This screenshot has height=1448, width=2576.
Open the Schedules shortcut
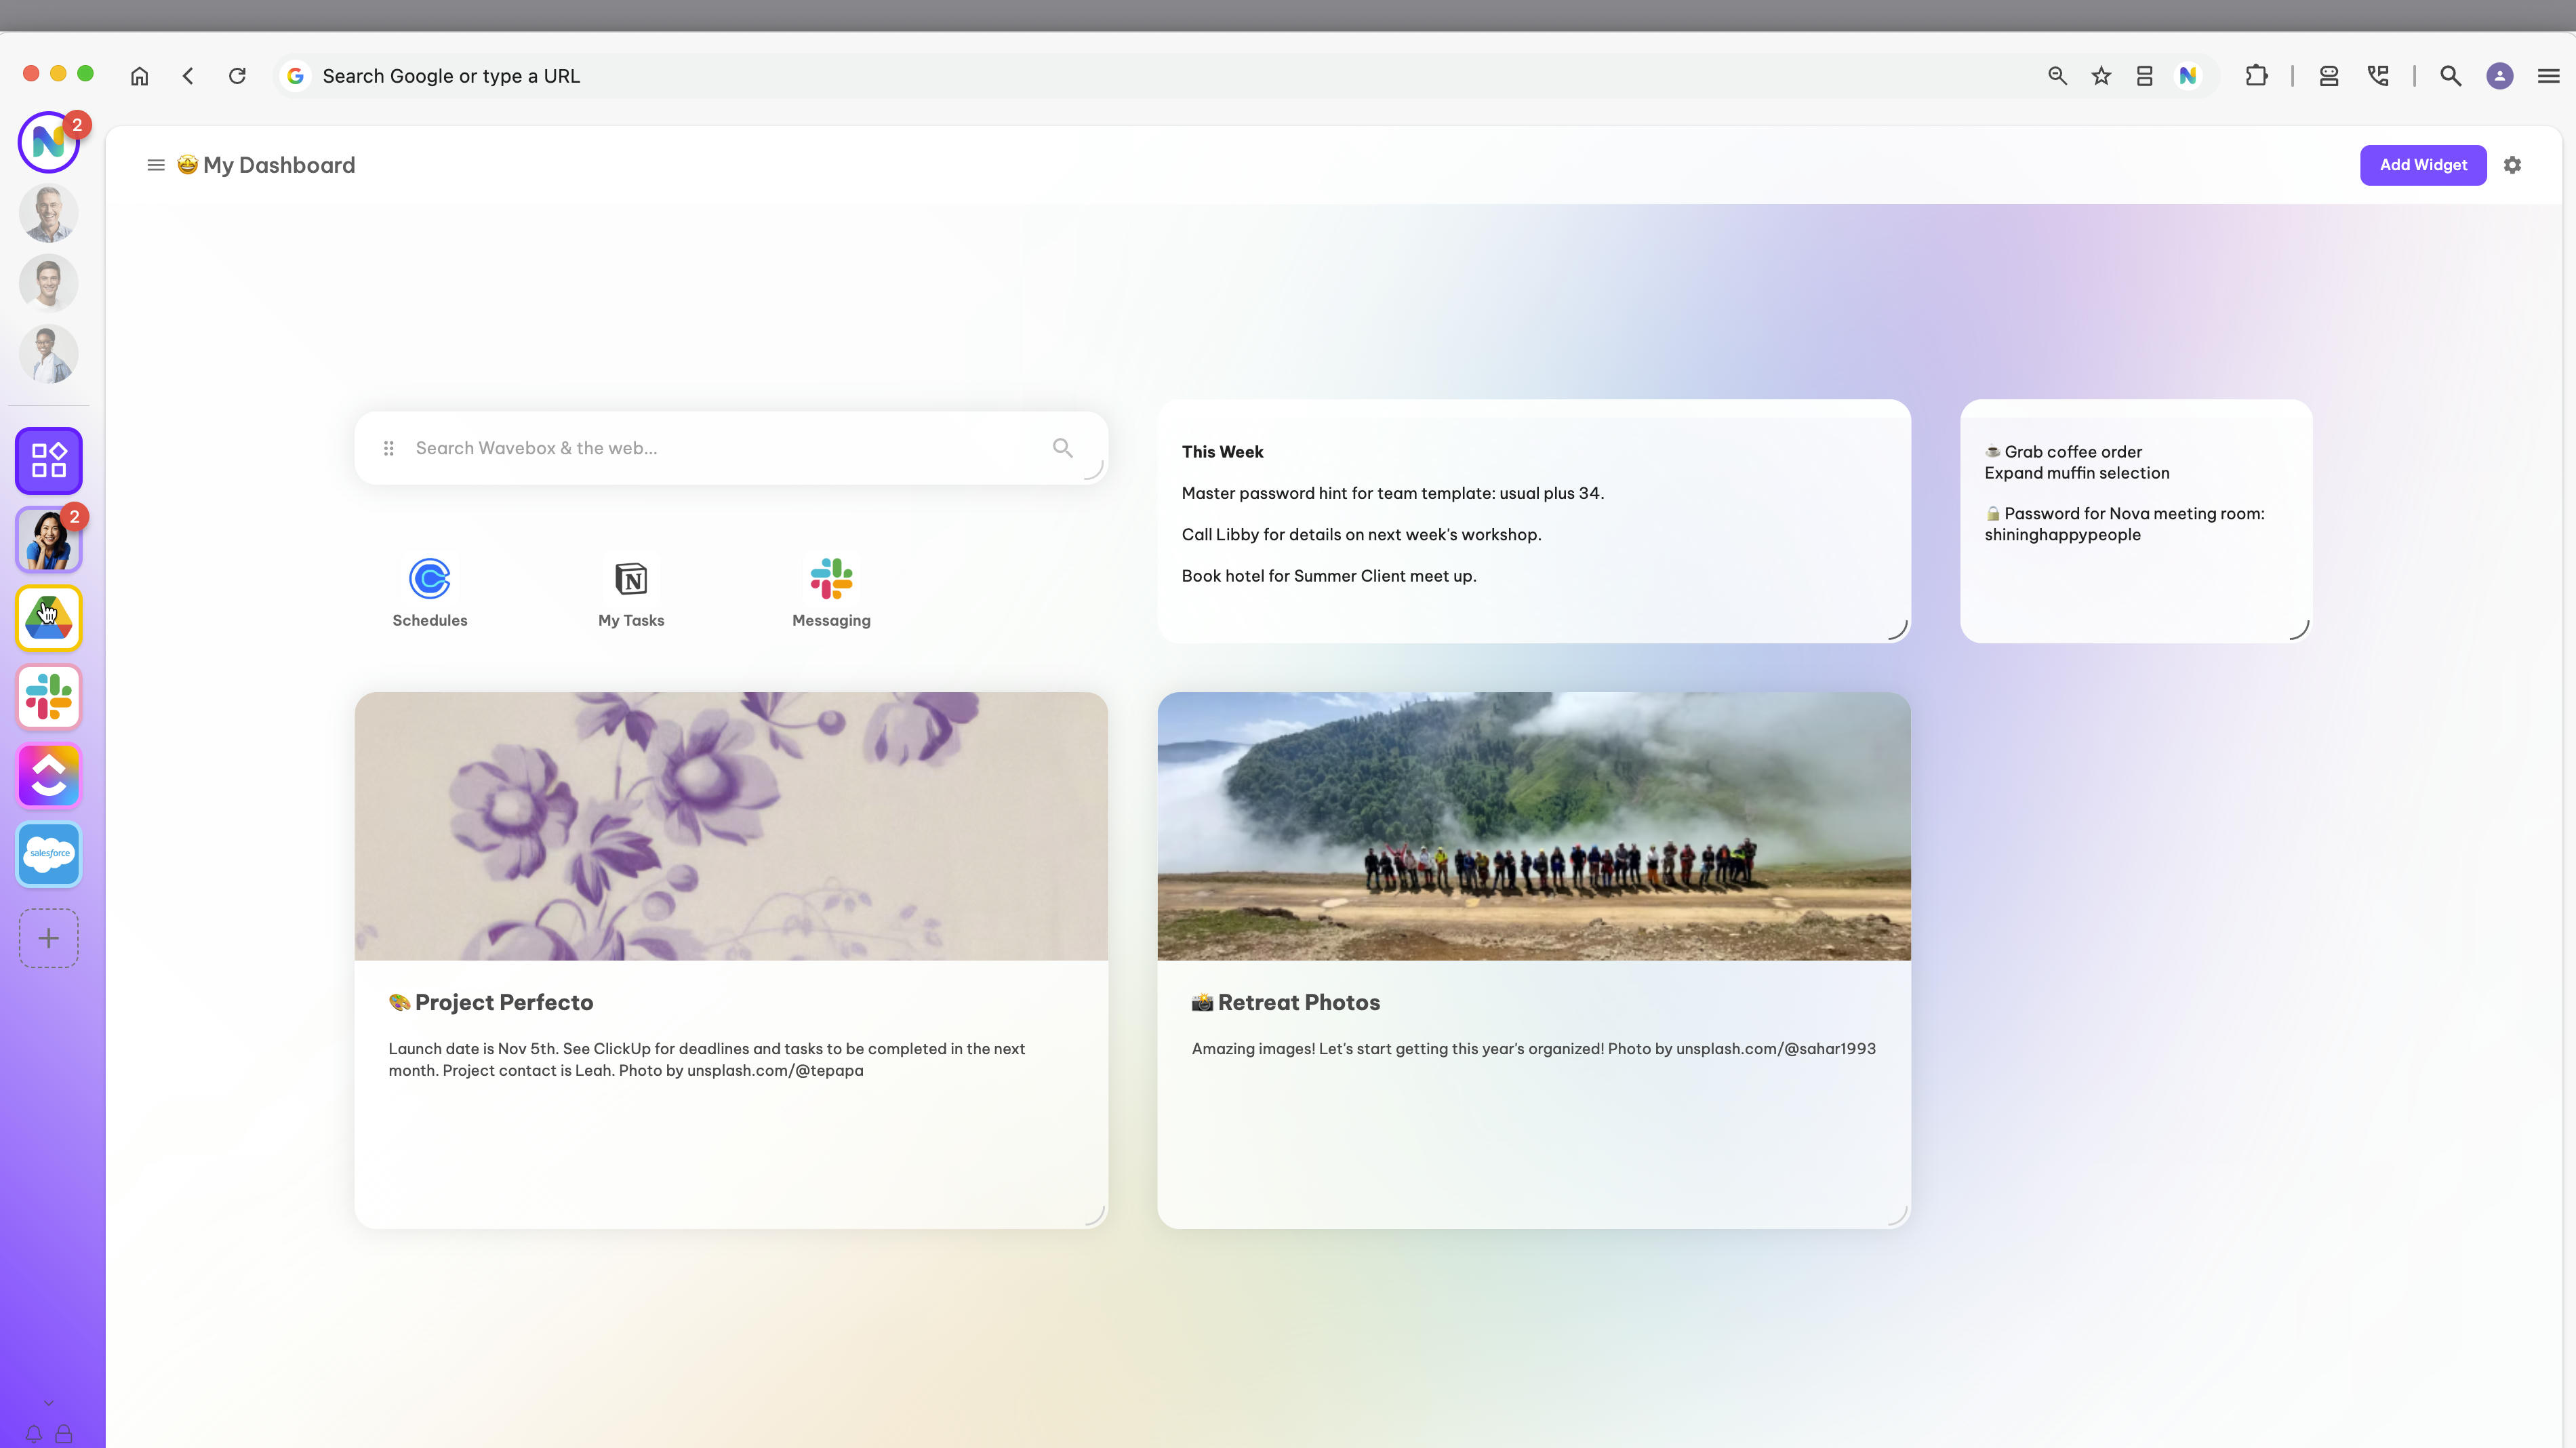[x=430, y=593]
